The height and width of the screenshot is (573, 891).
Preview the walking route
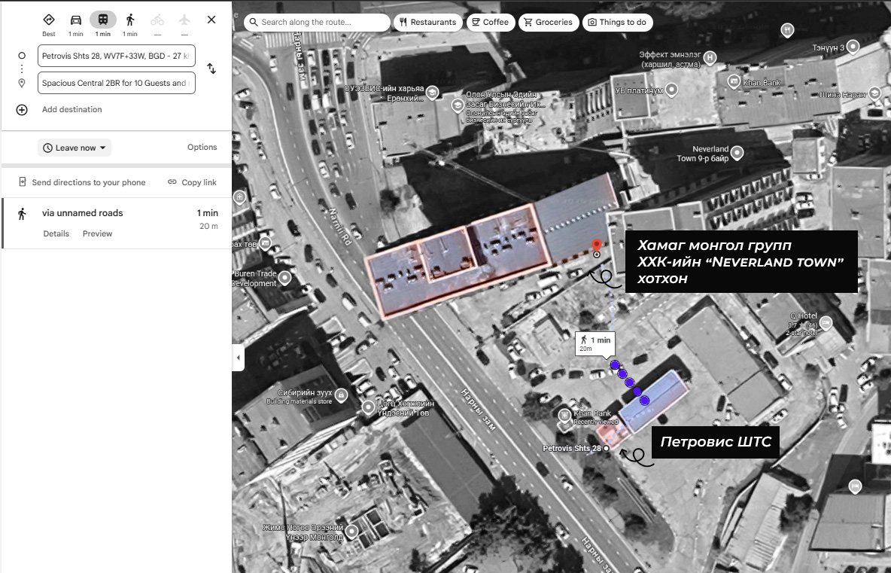pos(97,233)
